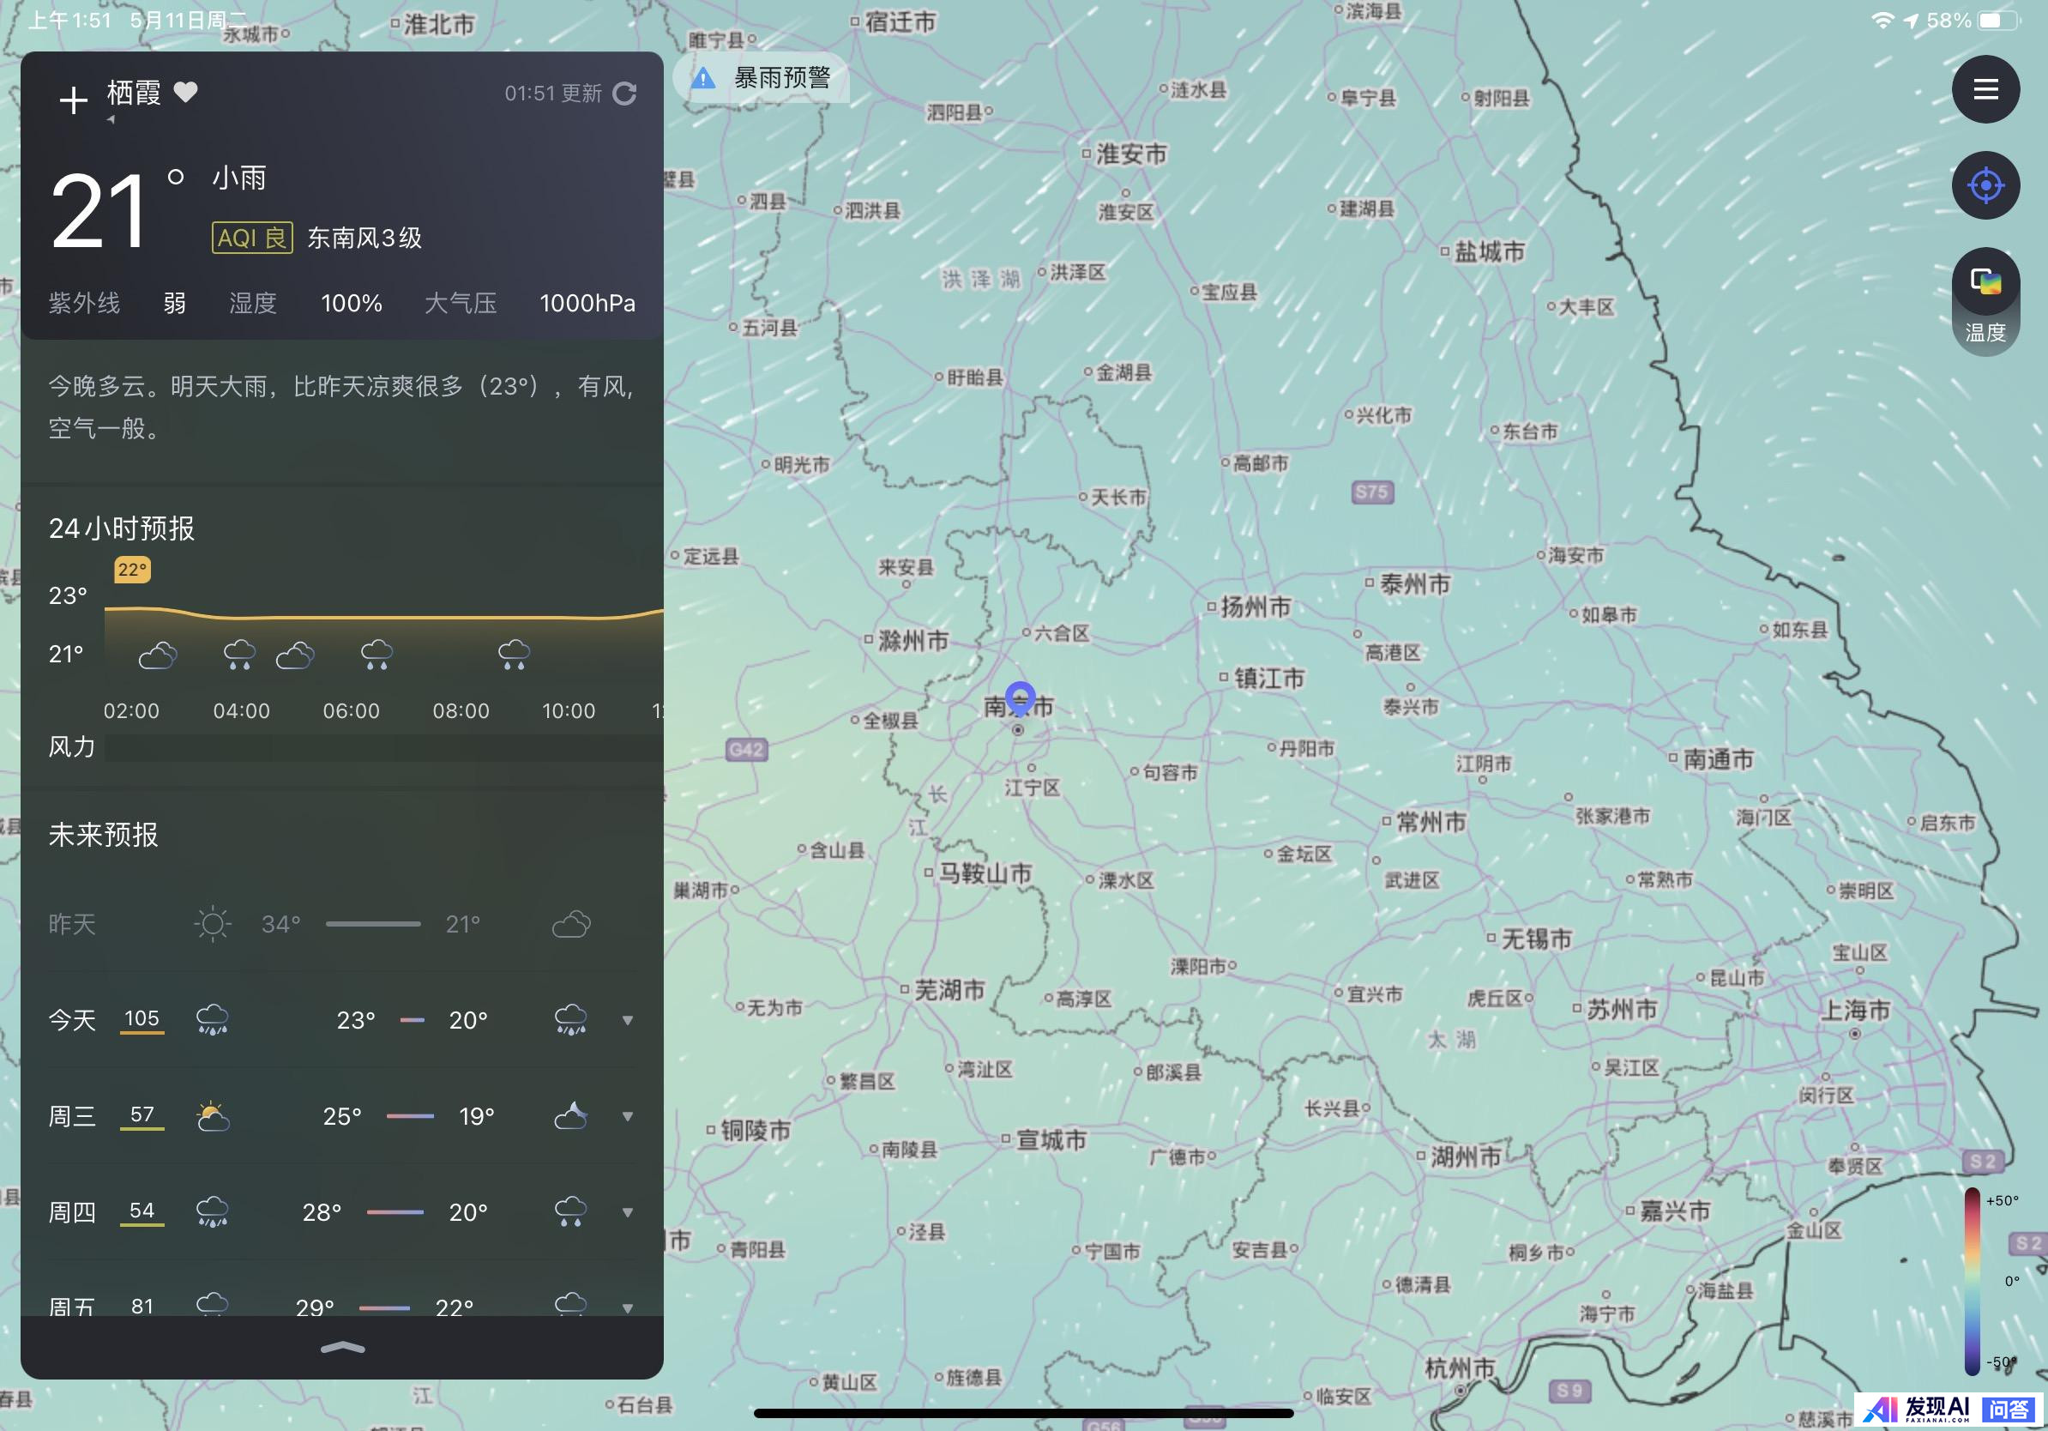Tap the 24小时预报 section heading
2048x1431 pixels.
121,528
